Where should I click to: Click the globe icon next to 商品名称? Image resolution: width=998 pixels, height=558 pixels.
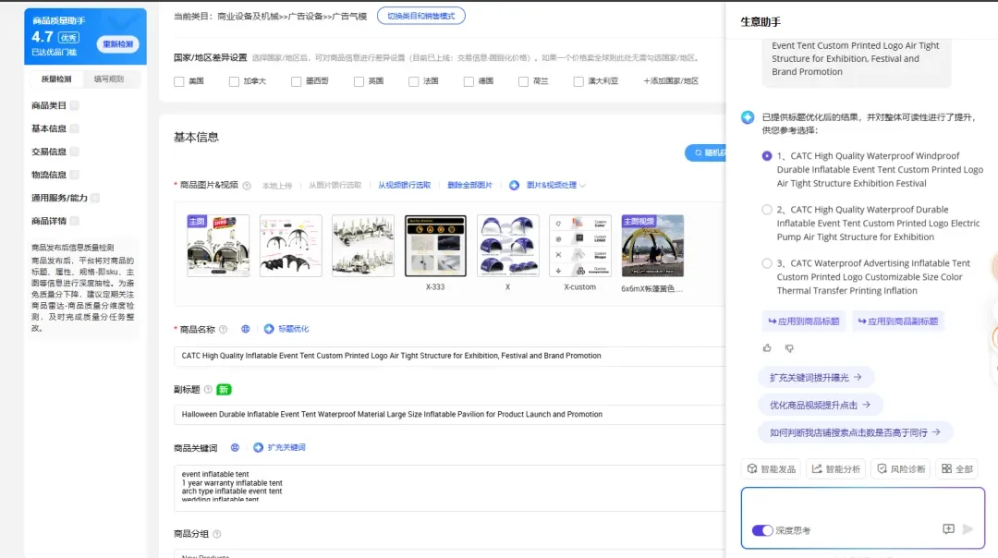point(246,329)
